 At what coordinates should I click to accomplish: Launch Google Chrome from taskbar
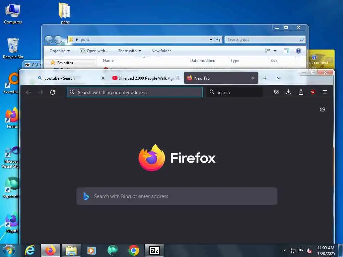point(134,250)
